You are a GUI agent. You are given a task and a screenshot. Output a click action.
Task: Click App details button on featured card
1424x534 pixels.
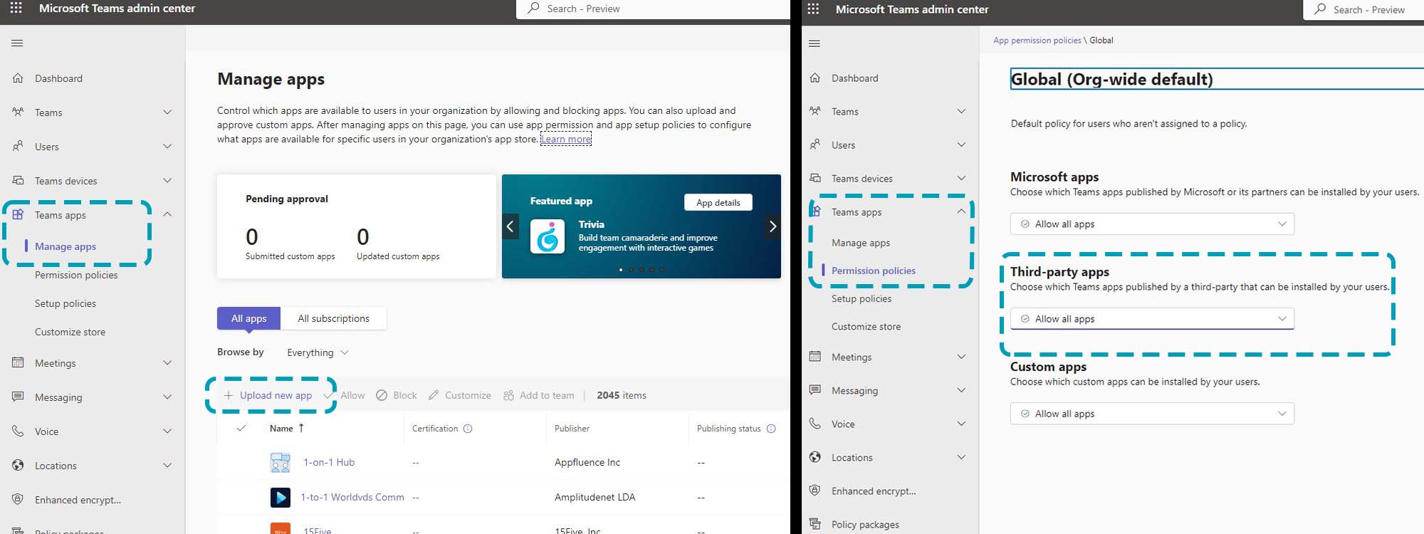click(718, 202)
